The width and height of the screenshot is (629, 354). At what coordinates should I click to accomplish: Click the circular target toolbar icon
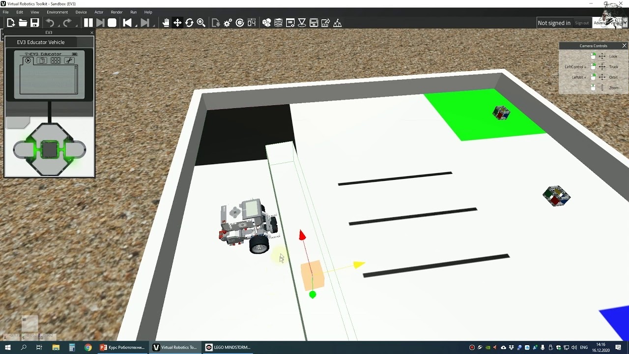(240, 23)
